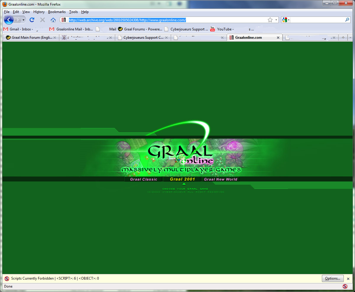This screenshot has width=355, height=292.
Task: Open the URL history dropdown arrow
Action: [276, 20]
